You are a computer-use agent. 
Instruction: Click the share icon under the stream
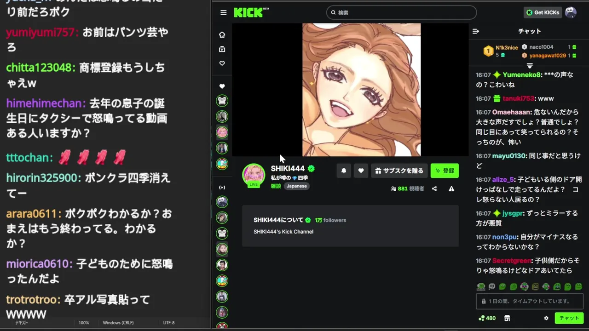(x=434, y=188)
